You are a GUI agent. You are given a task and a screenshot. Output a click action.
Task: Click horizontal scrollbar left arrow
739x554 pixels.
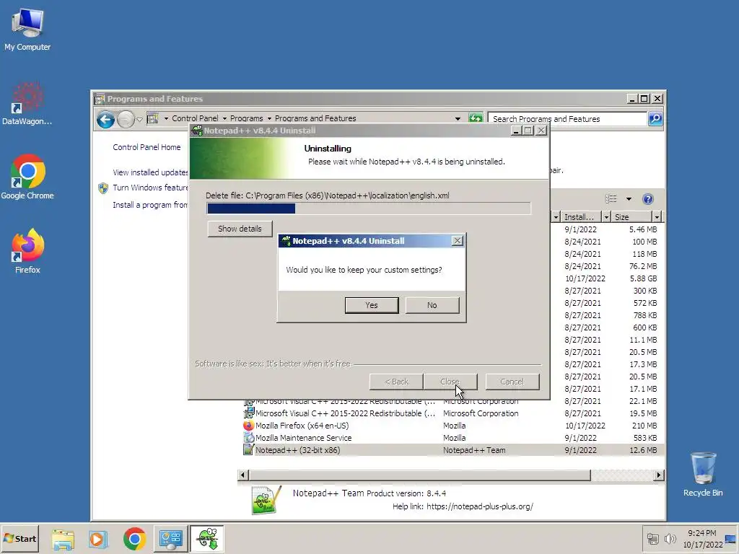(x=242, y=475)
